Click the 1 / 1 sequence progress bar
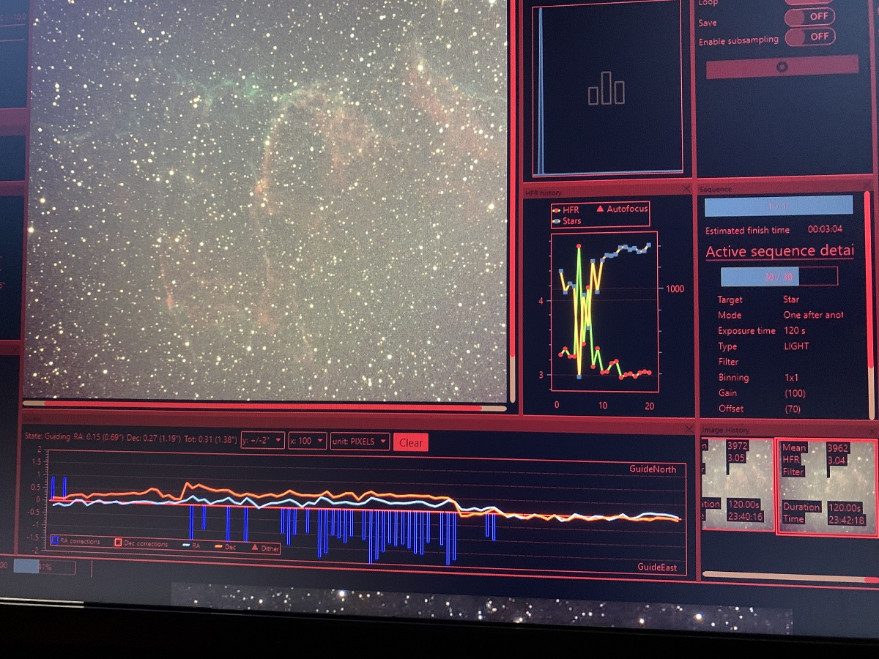 [x=779, y=205]
